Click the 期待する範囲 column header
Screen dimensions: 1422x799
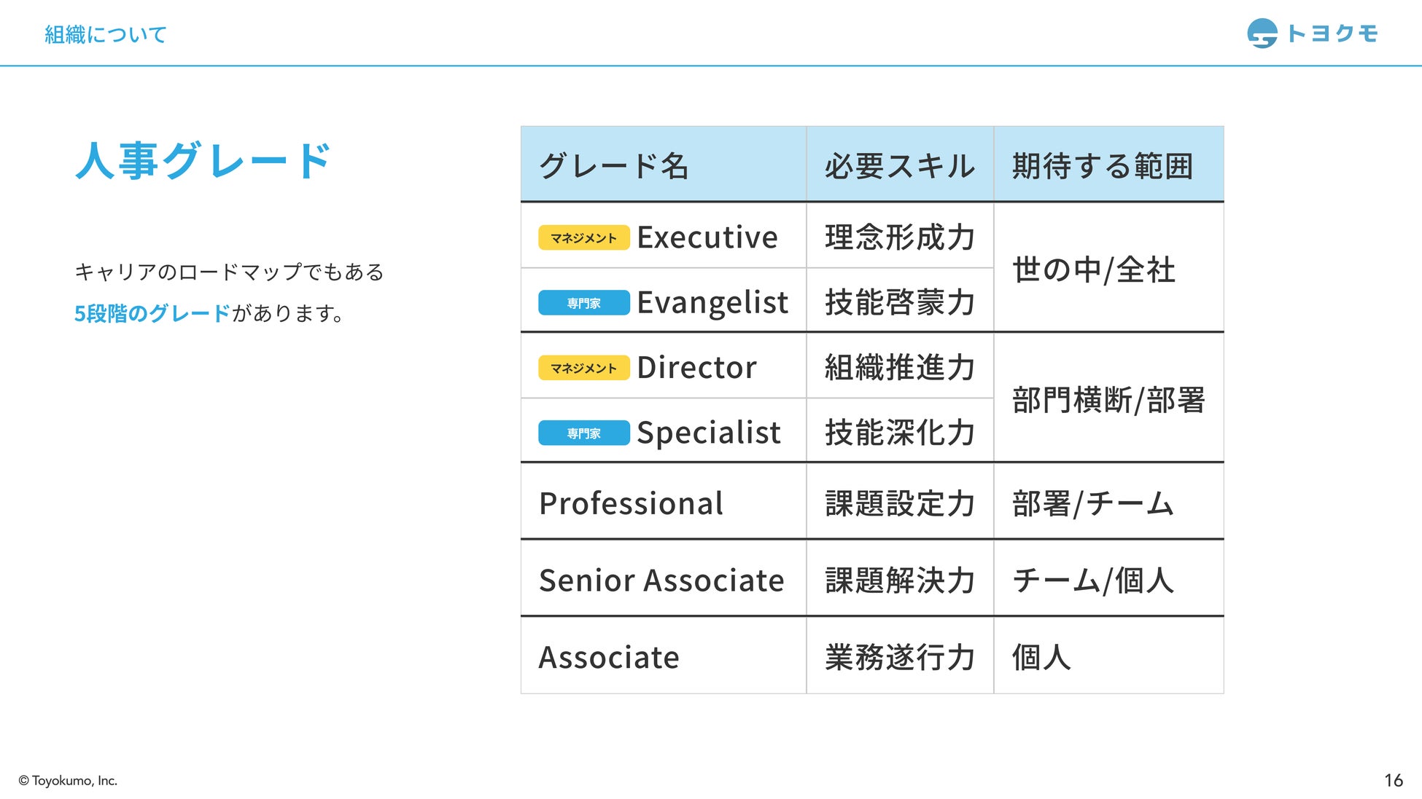1102,166
